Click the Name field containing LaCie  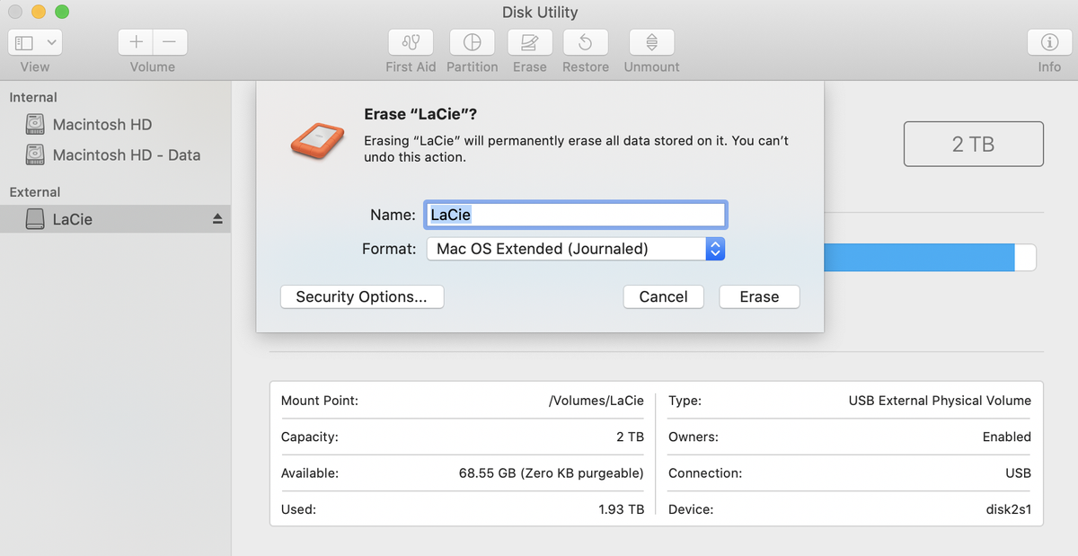point(576,215)
